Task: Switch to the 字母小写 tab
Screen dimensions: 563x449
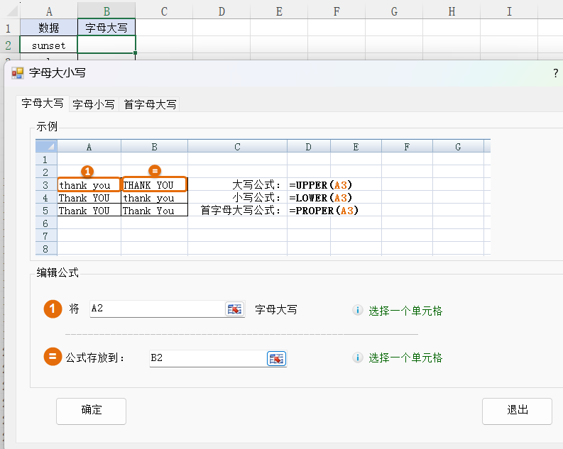Action: 93,104
